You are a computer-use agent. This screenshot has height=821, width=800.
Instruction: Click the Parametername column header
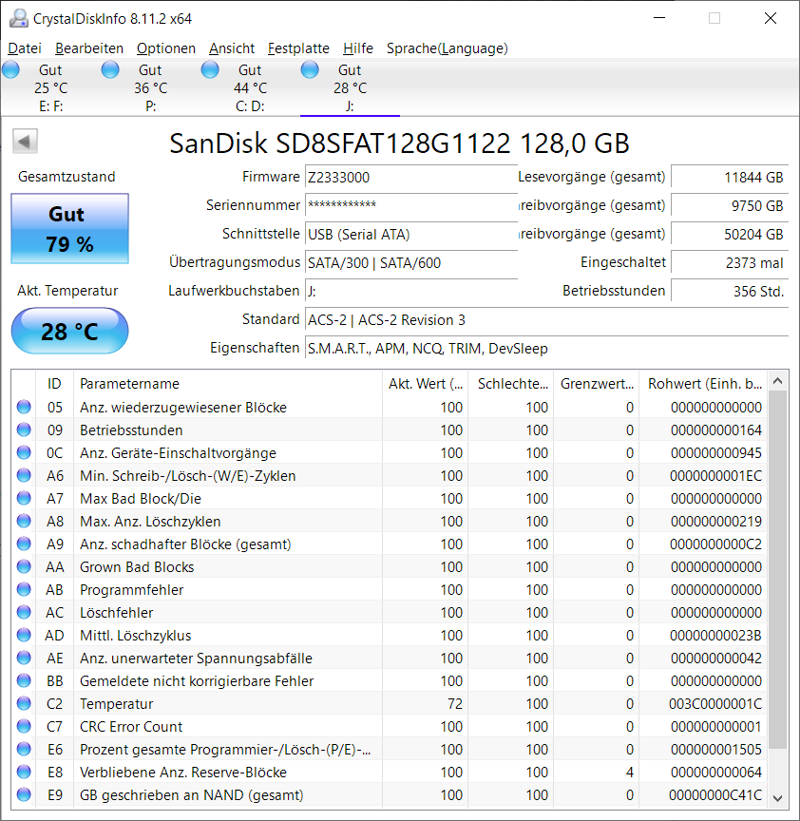coord(228,384)
